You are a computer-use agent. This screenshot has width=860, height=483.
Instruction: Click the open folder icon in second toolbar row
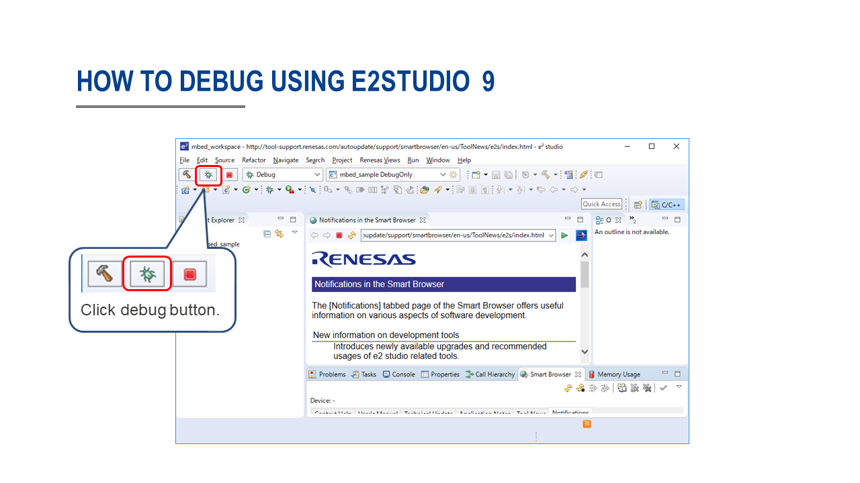(425, 190)
